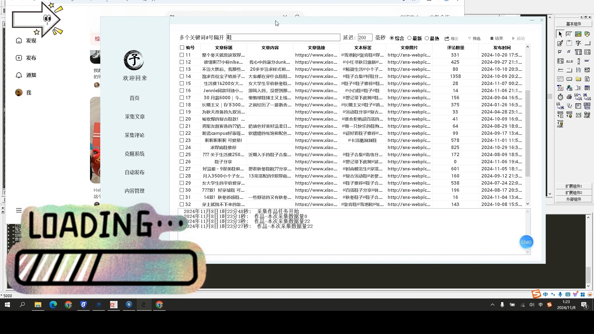Viewport: 594px width, 334px height.
Task: Pick the shape box component icon
Action: 587,34
